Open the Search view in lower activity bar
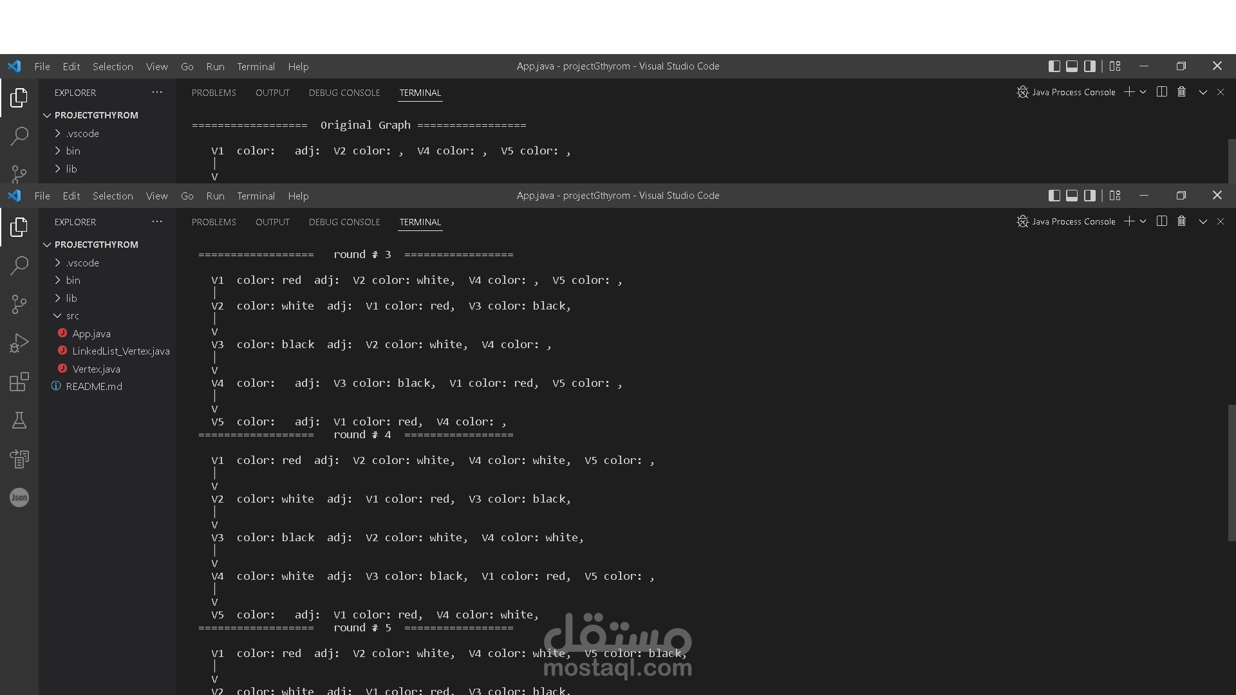 (x=19, y=265)
